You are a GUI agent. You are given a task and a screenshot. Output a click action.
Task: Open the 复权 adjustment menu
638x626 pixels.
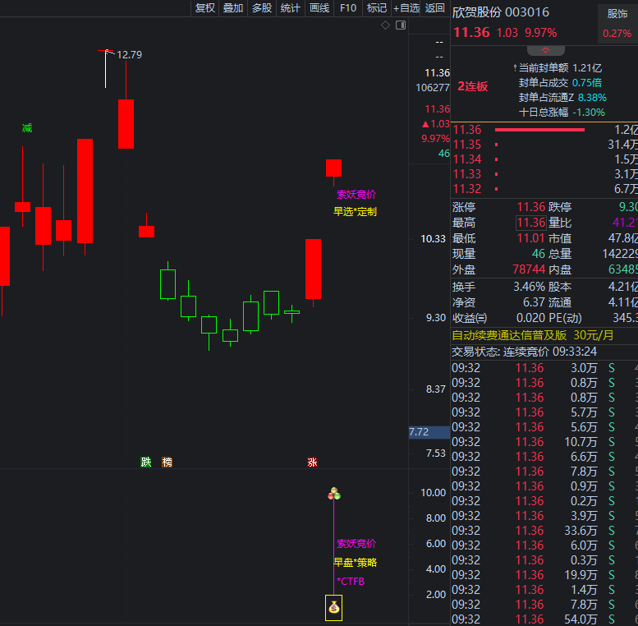click(204, 8)
